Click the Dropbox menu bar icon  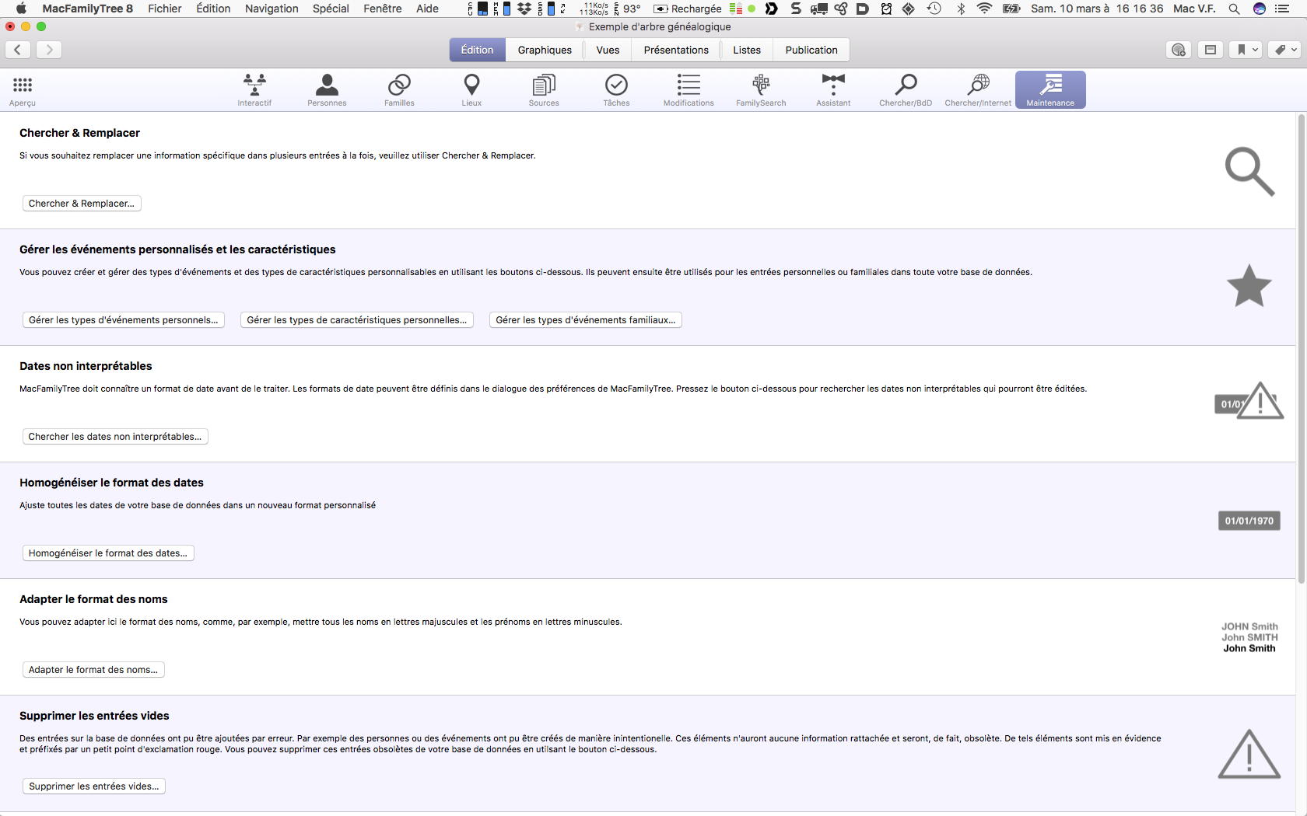click(x=524, y=9)
